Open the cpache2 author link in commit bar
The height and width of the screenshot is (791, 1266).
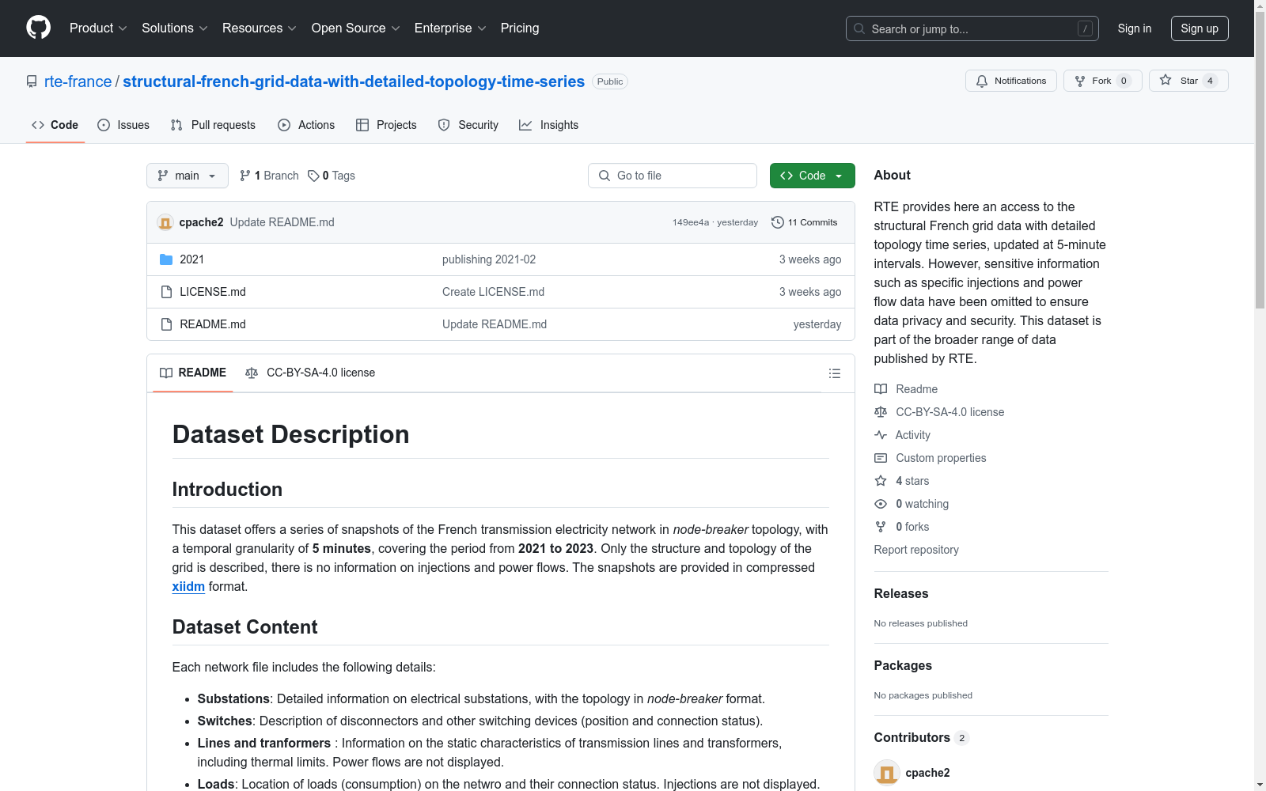pyautogui.click(x=201, y=222)
